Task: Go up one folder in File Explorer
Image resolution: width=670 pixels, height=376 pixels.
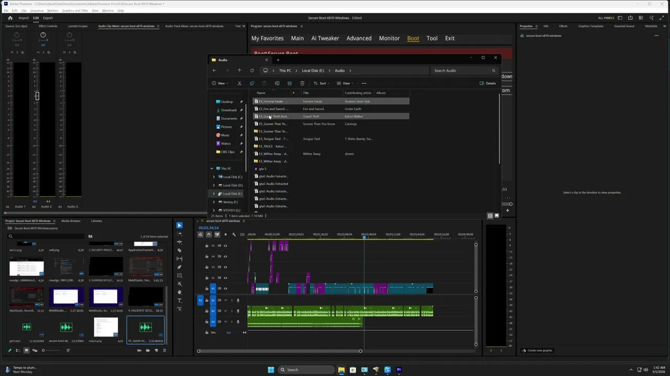Action: (239, 70)
